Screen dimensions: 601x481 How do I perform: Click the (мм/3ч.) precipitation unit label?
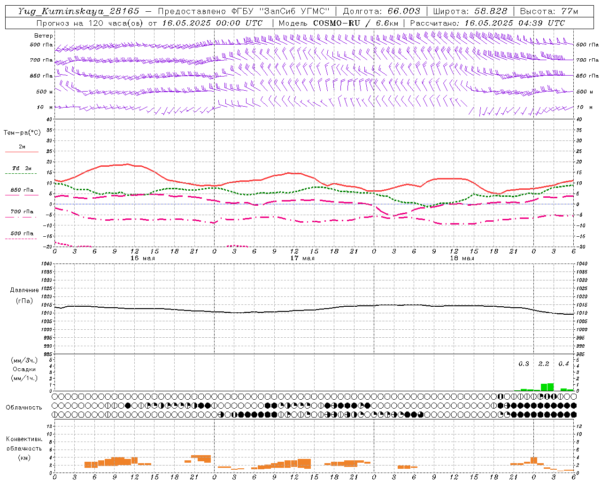[24, 360]
